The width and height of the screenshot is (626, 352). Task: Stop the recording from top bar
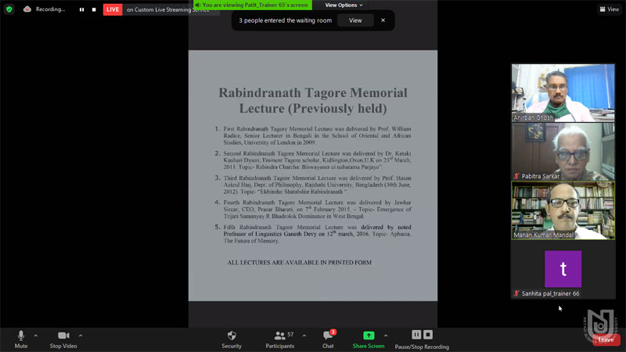[x=94, y=9]
